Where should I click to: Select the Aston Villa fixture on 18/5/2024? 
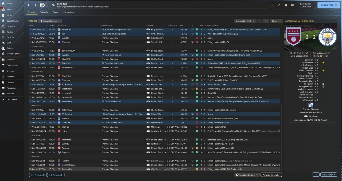coord(155,169)
